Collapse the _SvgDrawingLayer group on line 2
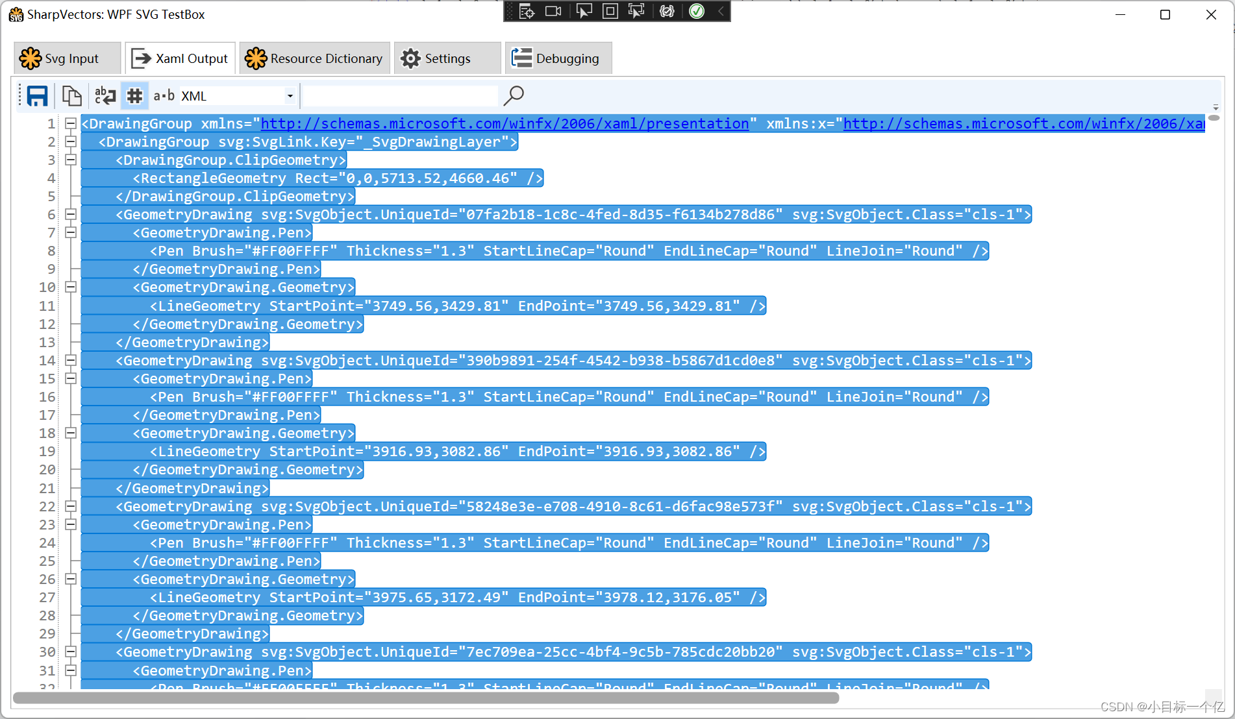 point(71,141)
